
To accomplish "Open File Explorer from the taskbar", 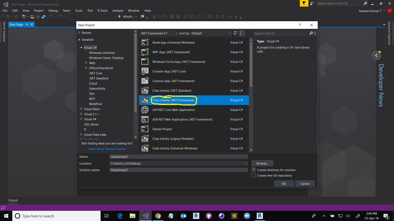I will pyautogui.click(x=133, y=216).
